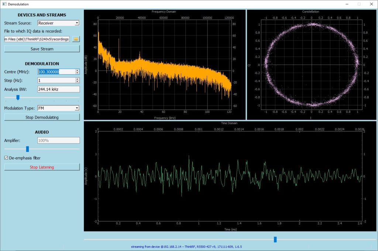Decrement Centre frequency using its down arrow
The image size is (378, 251).
(x=78, y=73)
